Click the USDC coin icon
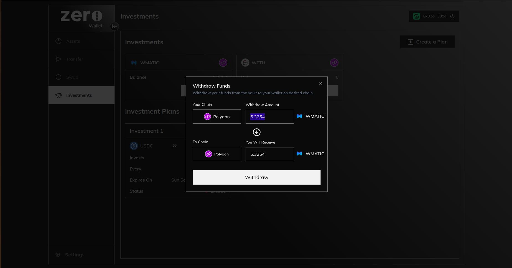Viewport: 512px width, 268px height. 134,146
